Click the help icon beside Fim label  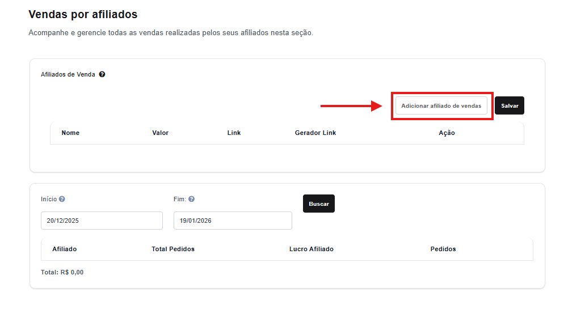(x=192, y=199)
